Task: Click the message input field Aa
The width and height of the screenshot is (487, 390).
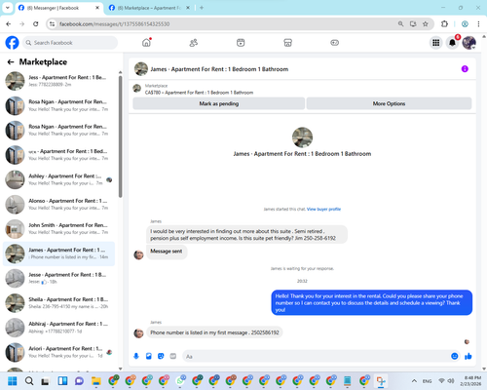Action: click(317, 357)
